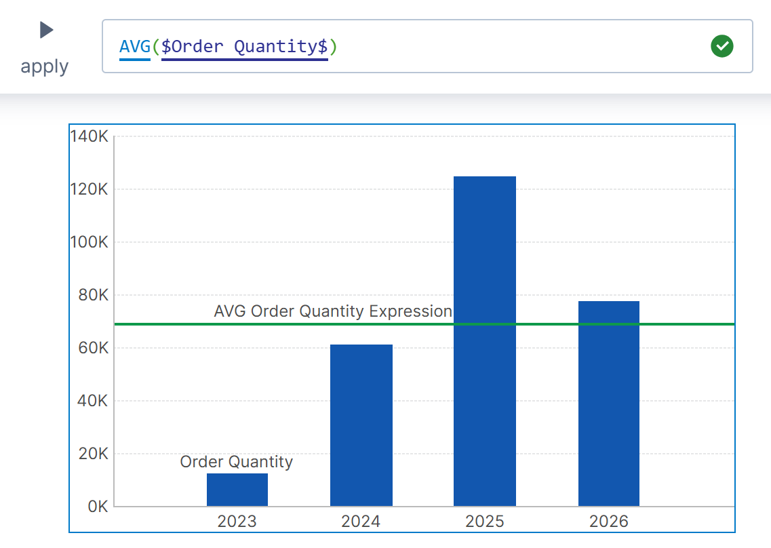Image resolution: width=771 pixels, height=548 pixels.
Task: Click the 2024 x-axis label
Action: (x=361, y=522)
